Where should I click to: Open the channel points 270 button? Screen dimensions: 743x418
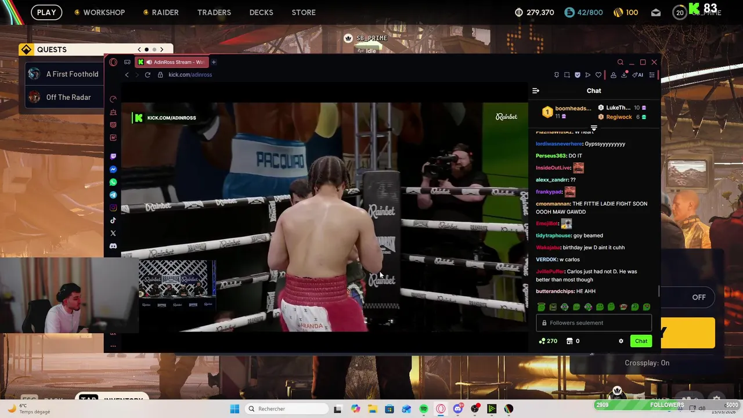click(548, 341)
